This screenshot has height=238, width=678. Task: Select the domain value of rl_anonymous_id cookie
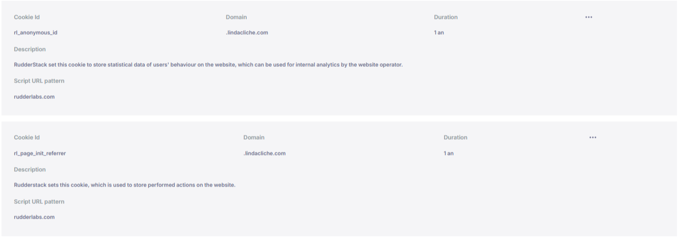(247, 33)
